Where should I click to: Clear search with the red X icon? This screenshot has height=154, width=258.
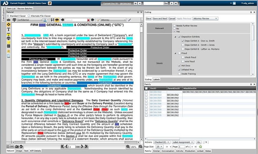(88, 20)
